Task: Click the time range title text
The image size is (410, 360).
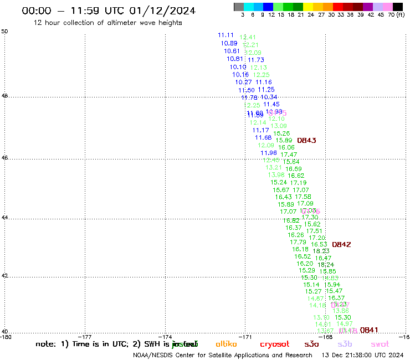Action: [109, 11]
